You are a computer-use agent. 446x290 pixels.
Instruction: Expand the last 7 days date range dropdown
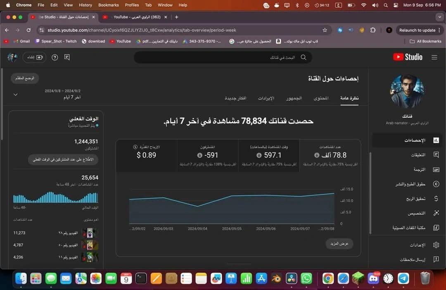tap(16, 94)
